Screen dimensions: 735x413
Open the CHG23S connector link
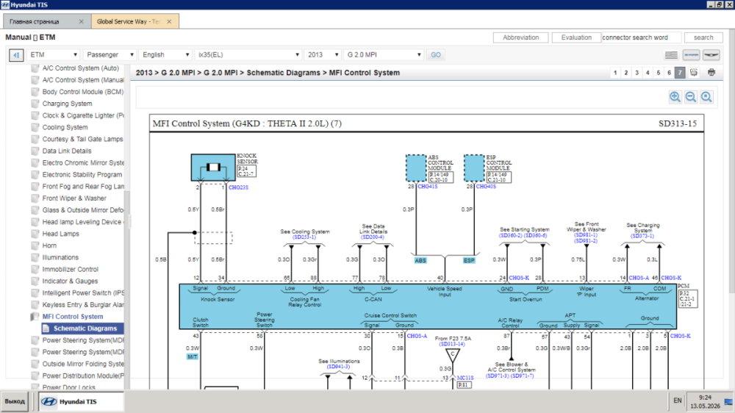238,187
